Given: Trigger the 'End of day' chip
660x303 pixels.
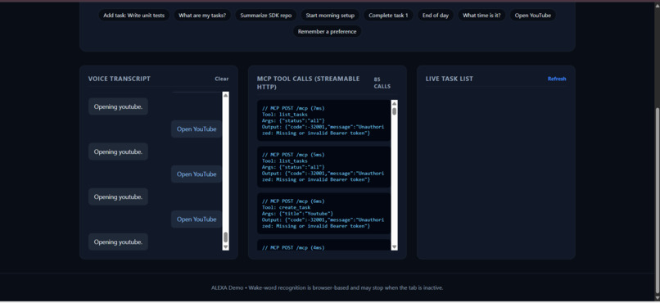Looking at the screenshot, I should (x=436, y=15).
